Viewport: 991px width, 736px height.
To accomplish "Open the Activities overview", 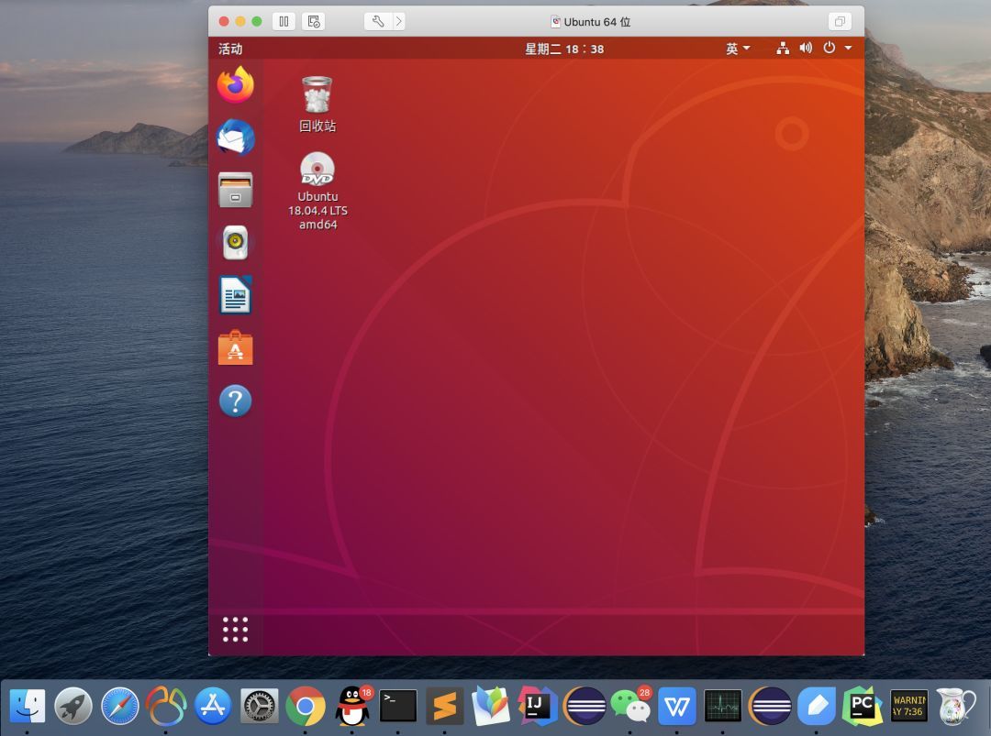I will pos(230,49).
